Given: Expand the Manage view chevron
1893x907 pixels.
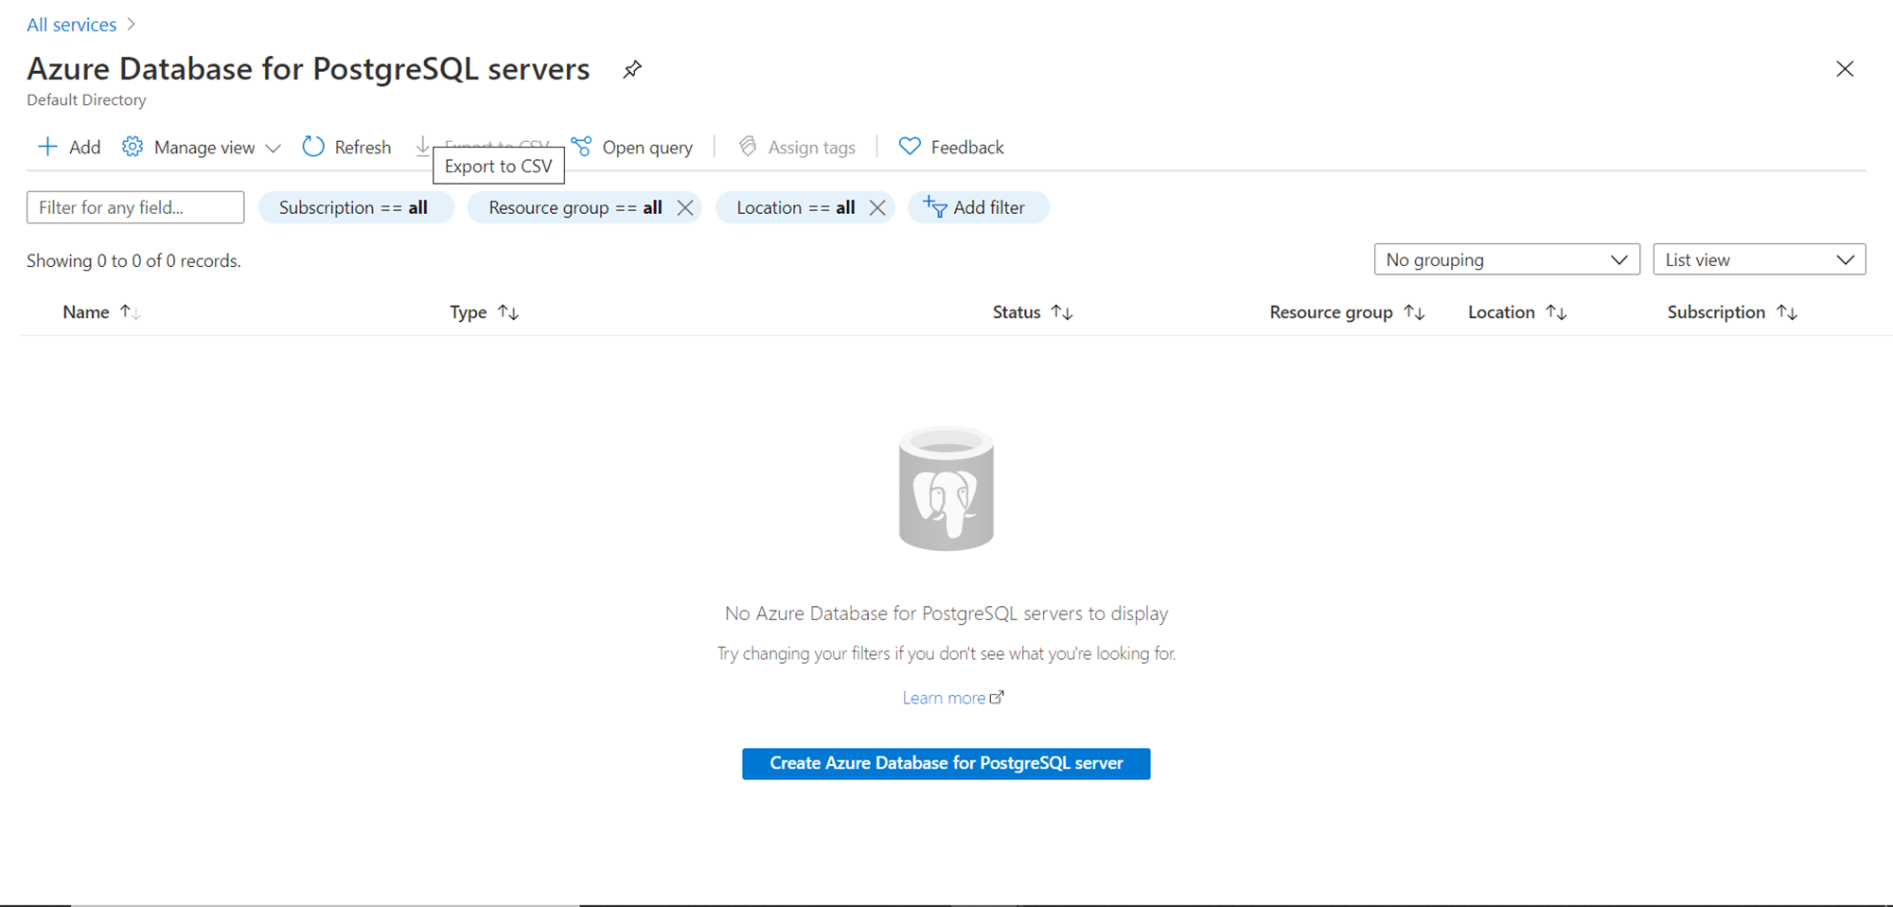Looking at the screenshot, I should pos(273,148).
